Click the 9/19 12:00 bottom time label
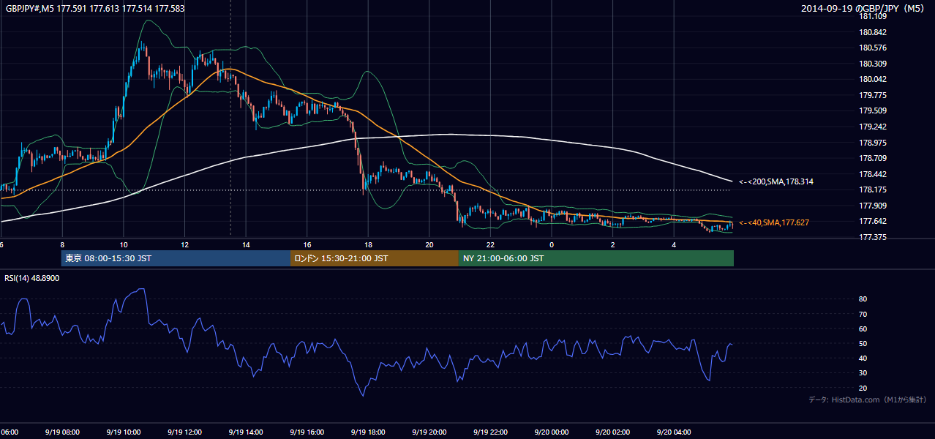Viewport: 935px width, 439px height. point(184,432)
